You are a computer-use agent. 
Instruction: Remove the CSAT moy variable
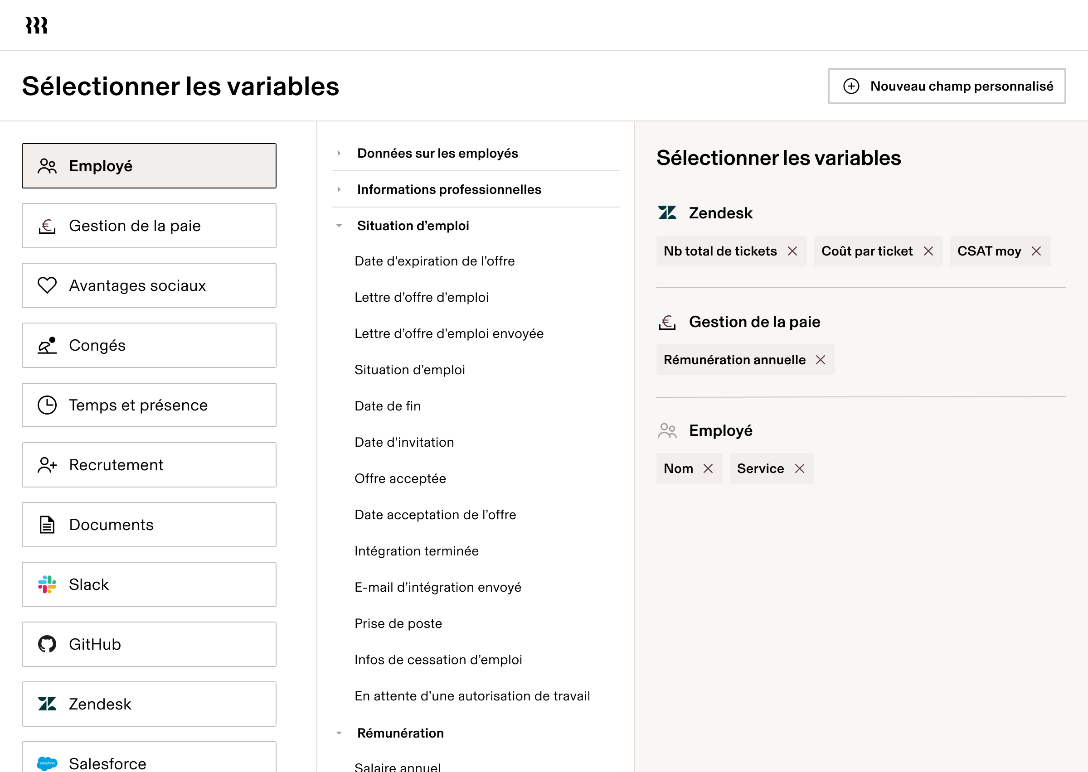1036,251
